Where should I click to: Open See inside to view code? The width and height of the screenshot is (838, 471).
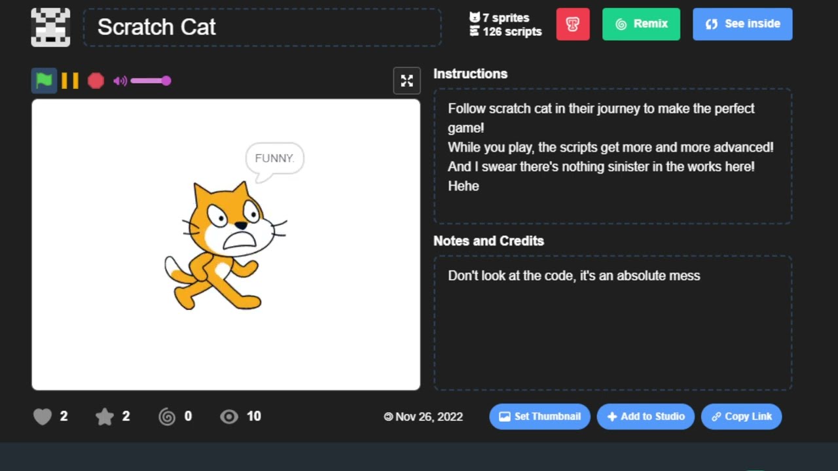point(742,24)
